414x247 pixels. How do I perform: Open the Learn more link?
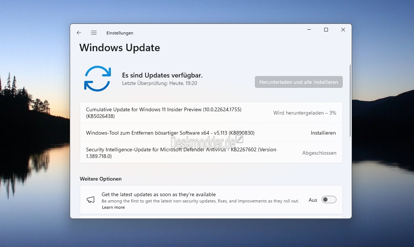113,207
